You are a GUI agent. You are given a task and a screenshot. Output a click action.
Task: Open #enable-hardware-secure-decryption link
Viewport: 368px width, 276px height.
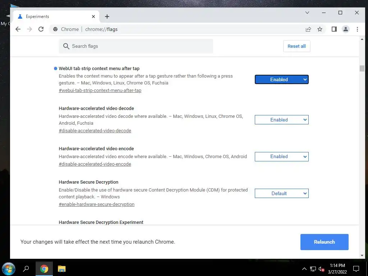coord(96,204)
